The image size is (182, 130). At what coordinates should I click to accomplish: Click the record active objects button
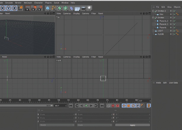click(x=109, y=105)
